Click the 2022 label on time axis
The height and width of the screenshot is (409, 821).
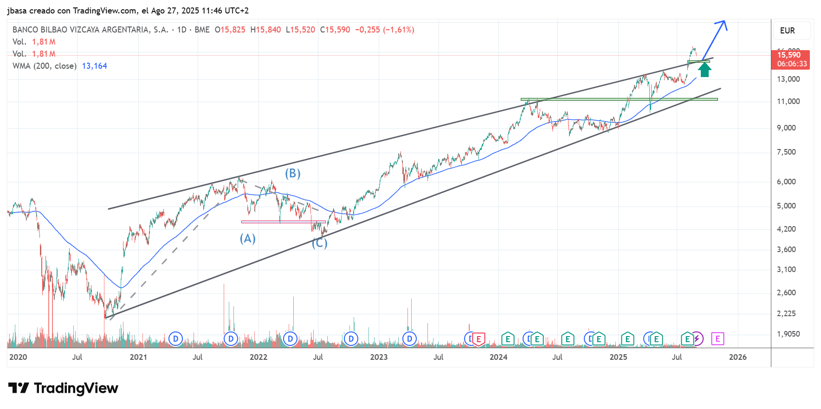click(x=259, y=357)
